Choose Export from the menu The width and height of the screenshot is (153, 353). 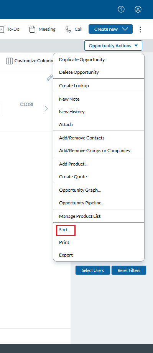99,255
